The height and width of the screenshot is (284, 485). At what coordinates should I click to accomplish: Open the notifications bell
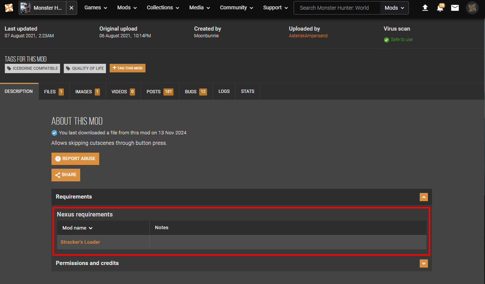tap(440, 8)
